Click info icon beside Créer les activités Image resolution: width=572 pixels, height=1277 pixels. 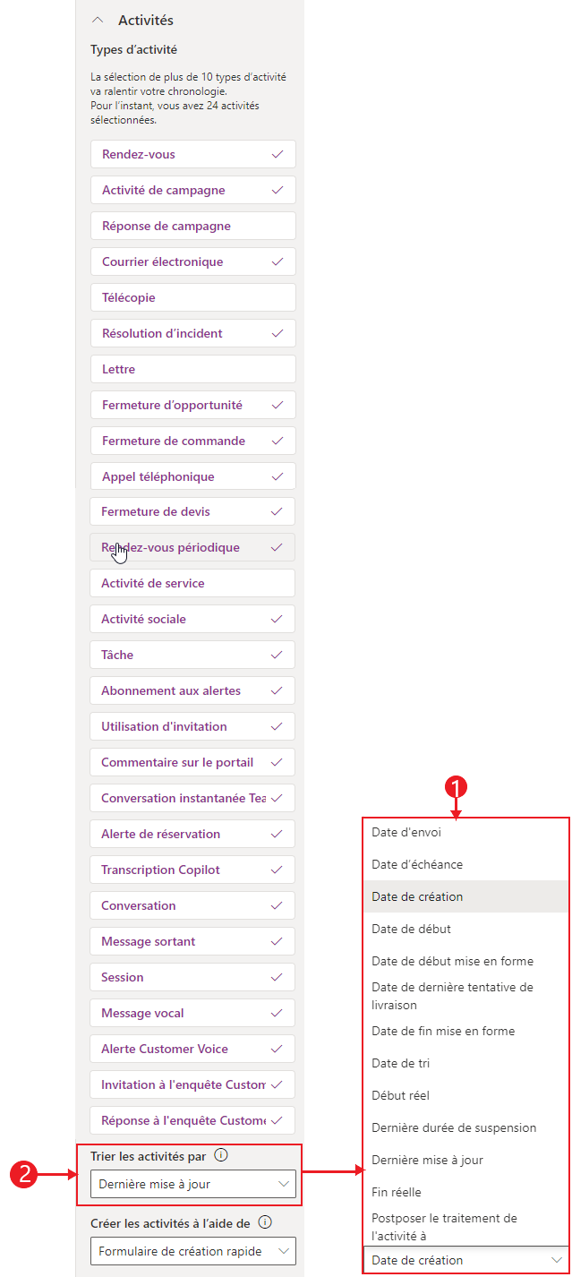(x=265, y=1222)
